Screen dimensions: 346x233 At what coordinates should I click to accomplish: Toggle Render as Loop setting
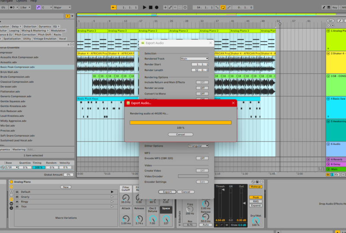tap(202, 88)
